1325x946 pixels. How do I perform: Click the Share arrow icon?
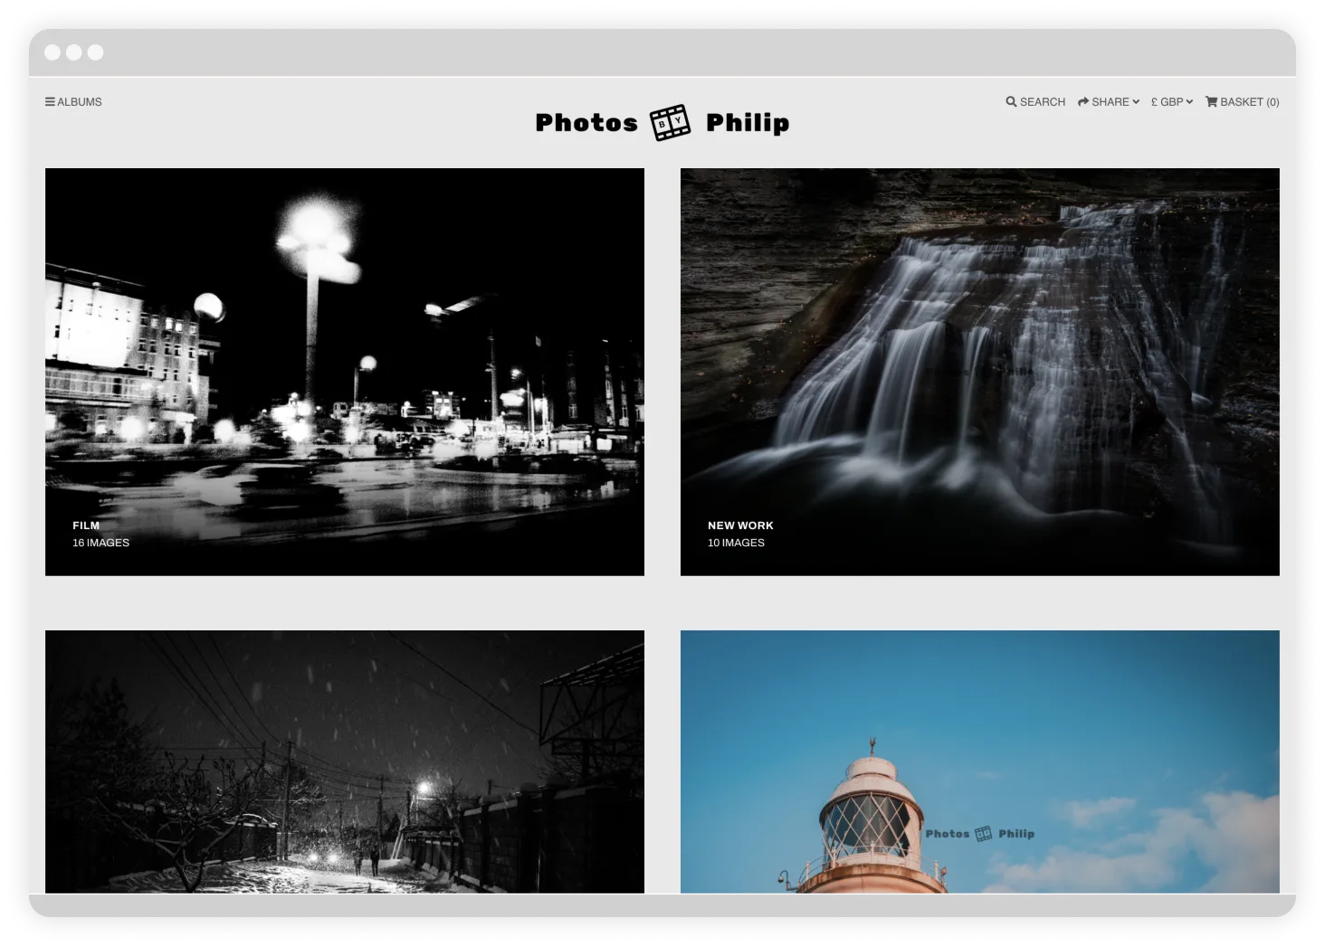[1083, 102]
